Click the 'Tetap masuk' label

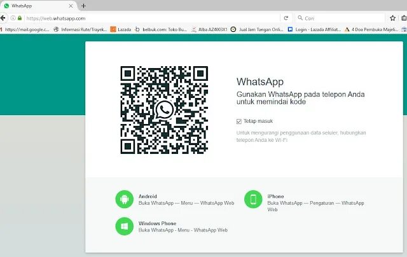point(258,122)
